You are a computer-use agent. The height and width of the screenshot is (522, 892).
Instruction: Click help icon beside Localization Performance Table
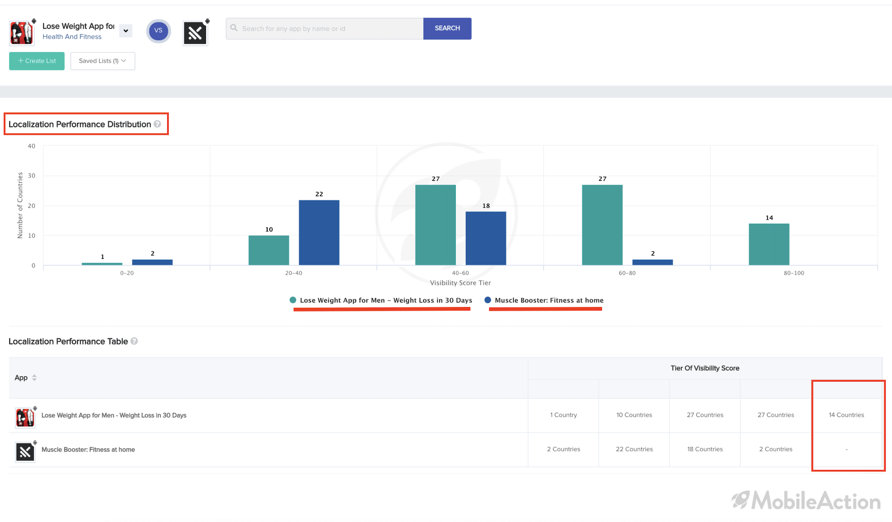point(134,341)
